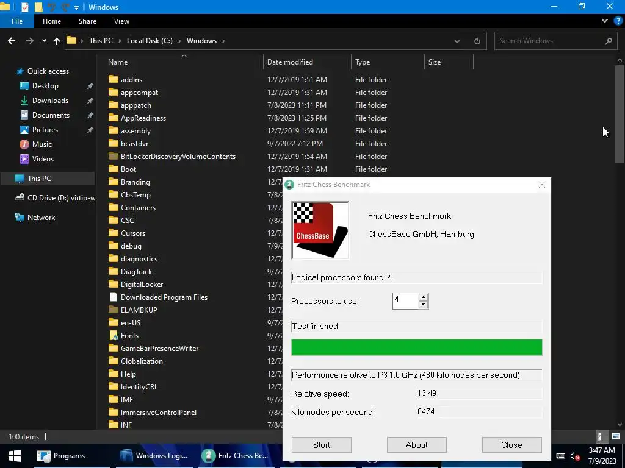The image size is (625, 468).
Task: Open the File menu in Explorer
Action: 17,21
